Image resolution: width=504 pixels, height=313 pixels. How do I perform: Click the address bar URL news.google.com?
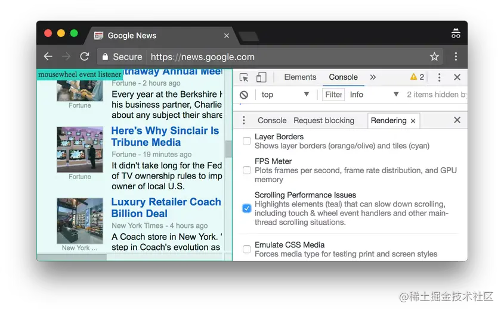click(x=203, y=57)
